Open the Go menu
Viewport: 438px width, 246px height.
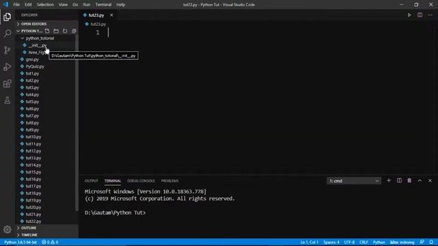[75, 5]
